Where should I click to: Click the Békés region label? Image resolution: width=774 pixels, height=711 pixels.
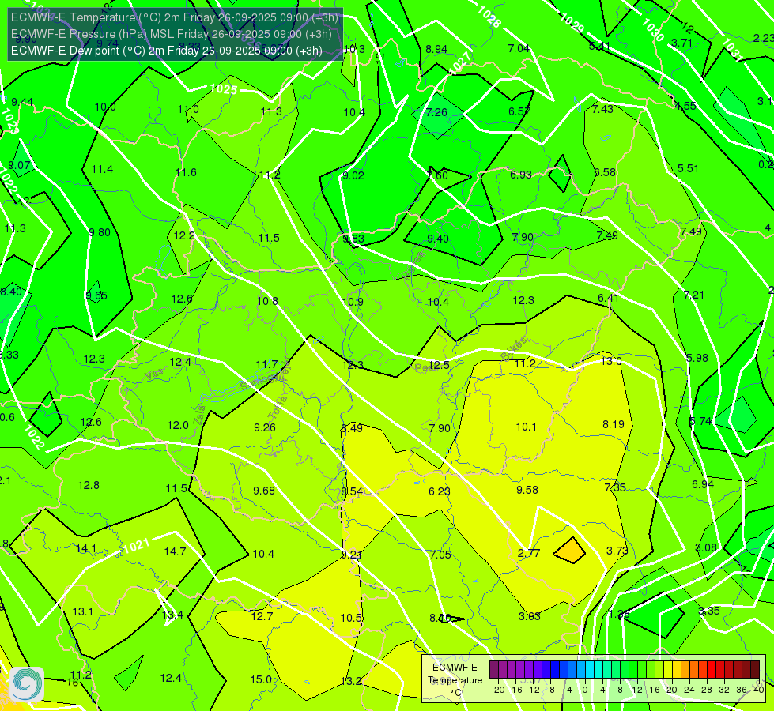point(513,348)
